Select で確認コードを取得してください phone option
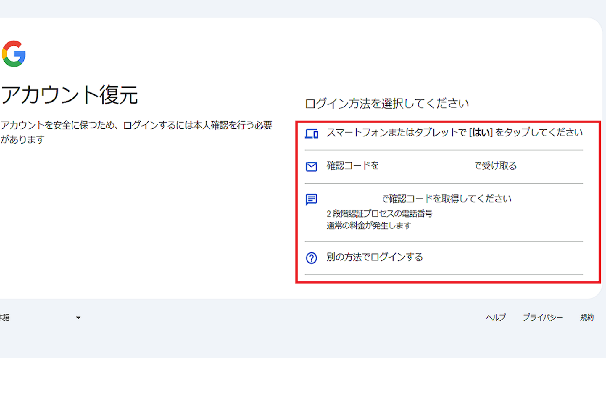Image resolution: width=606 pixels, height=404 pixels. pos(447,199)
